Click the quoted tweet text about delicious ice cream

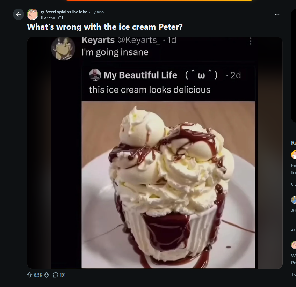[x=150, y=90]
